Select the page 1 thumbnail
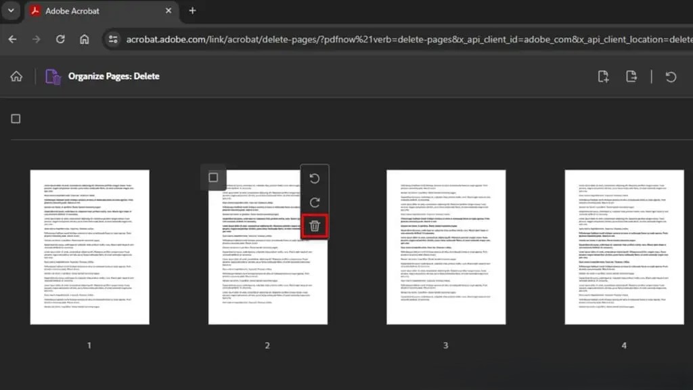 (x=89, y=247)
